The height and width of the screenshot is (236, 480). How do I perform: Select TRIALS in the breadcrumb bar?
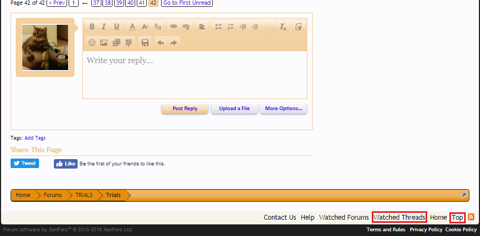(x=83, y=195)
